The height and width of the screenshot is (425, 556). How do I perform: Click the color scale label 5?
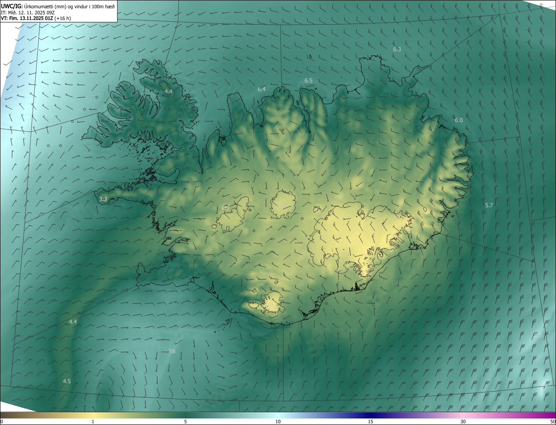coord(185,422)
